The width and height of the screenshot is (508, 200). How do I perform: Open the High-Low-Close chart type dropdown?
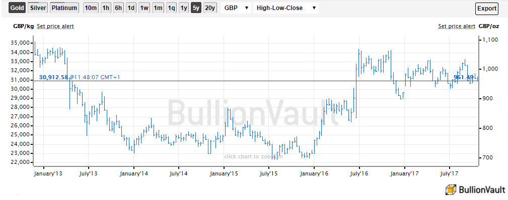pos(286,8)
